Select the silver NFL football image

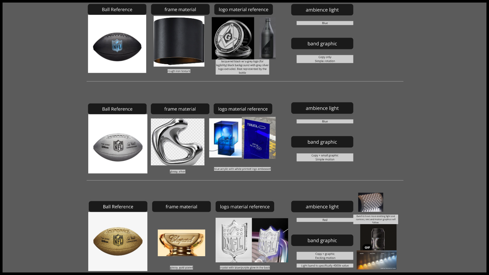(118, 147)
